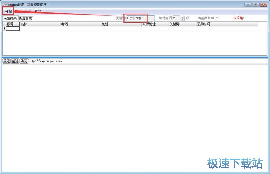Click the 等待时间 wait time value field

tap(176, 18)
